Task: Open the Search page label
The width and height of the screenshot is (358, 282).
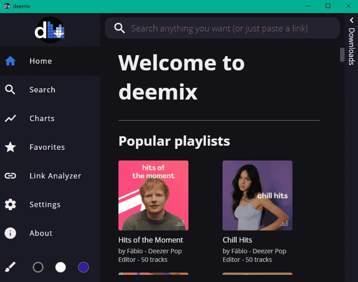Action: click(42, 90)
